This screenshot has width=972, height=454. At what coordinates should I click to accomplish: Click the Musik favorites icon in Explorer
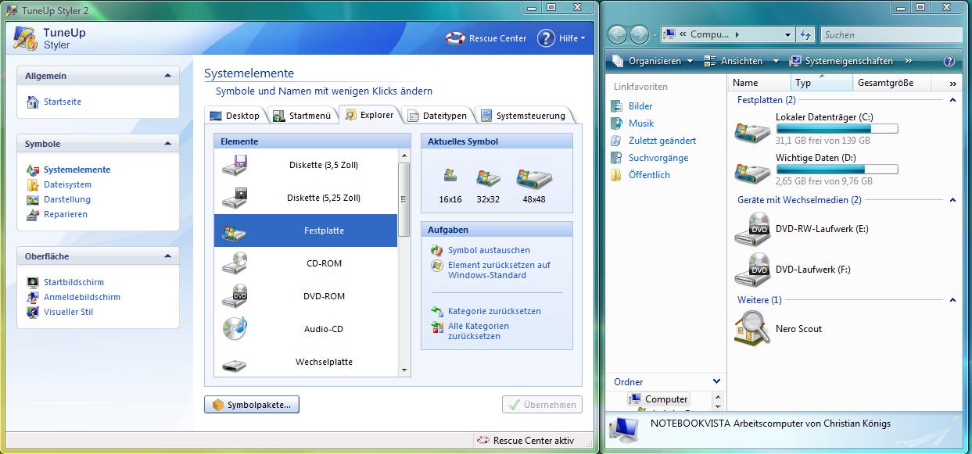[617, 123]
